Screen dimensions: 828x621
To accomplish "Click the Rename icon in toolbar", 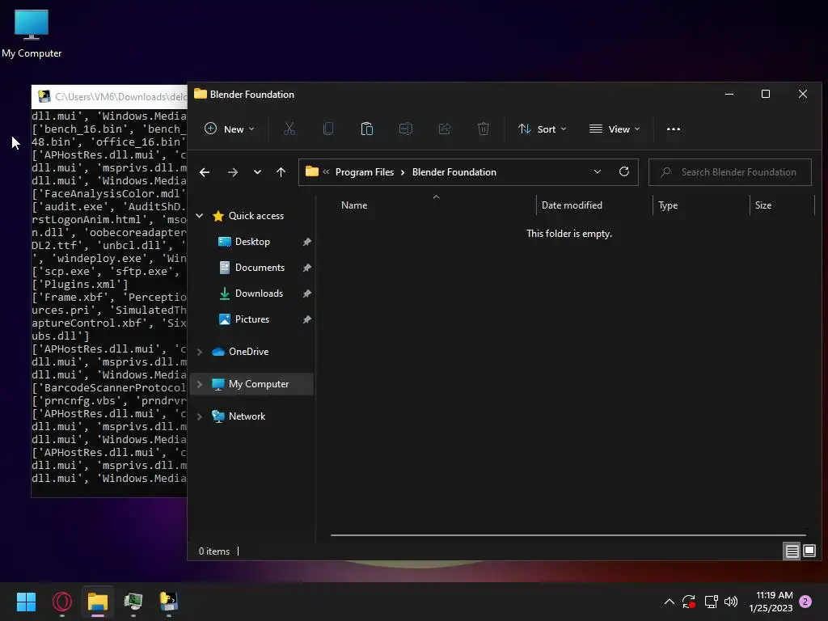I will click(x=406, y=129).
